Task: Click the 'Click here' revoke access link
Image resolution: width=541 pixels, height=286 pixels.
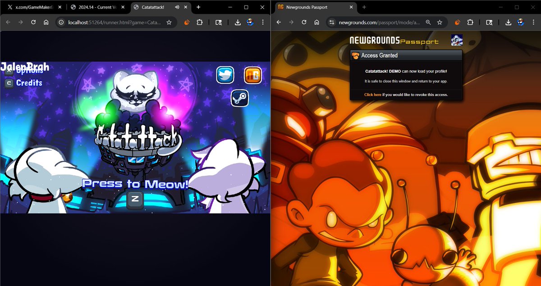Action: (x=373, y=95)
